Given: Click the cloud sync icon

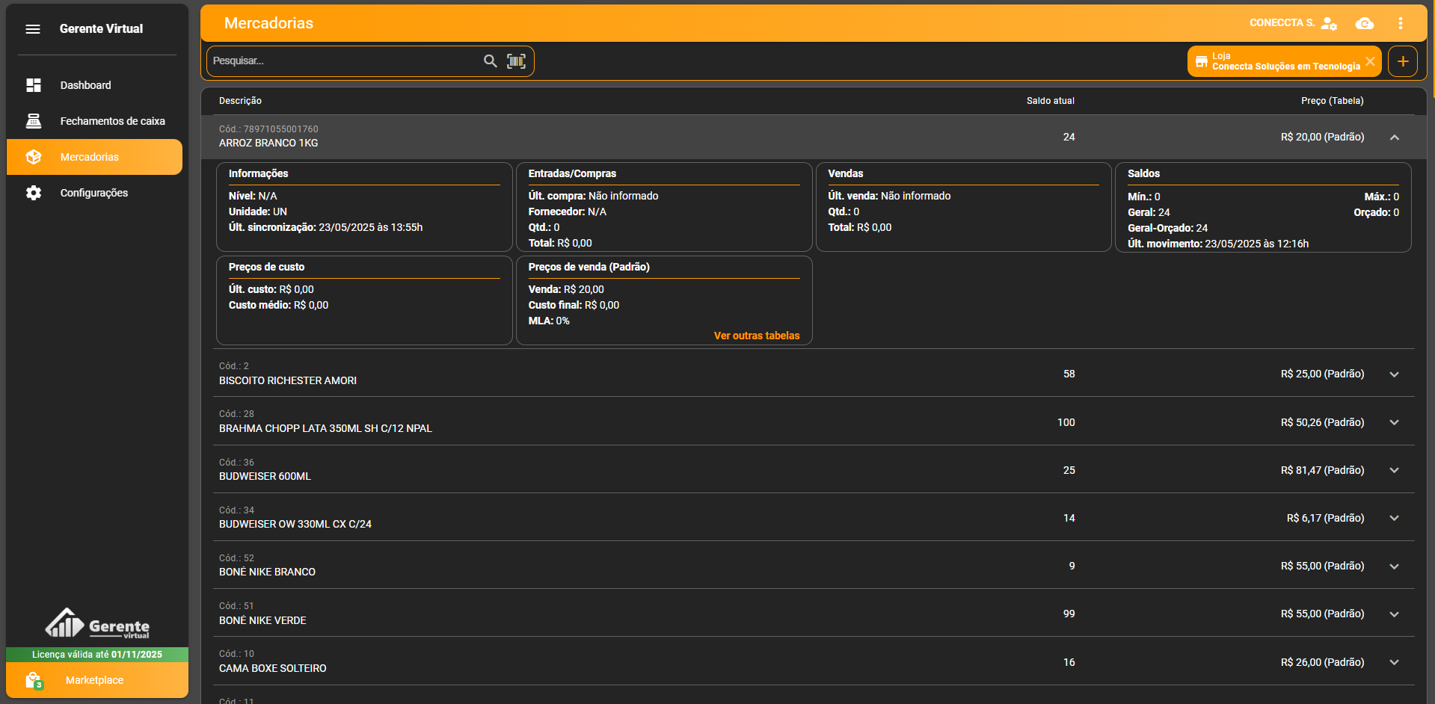Looking at the screenshot, I should [x=1364, y=23].
